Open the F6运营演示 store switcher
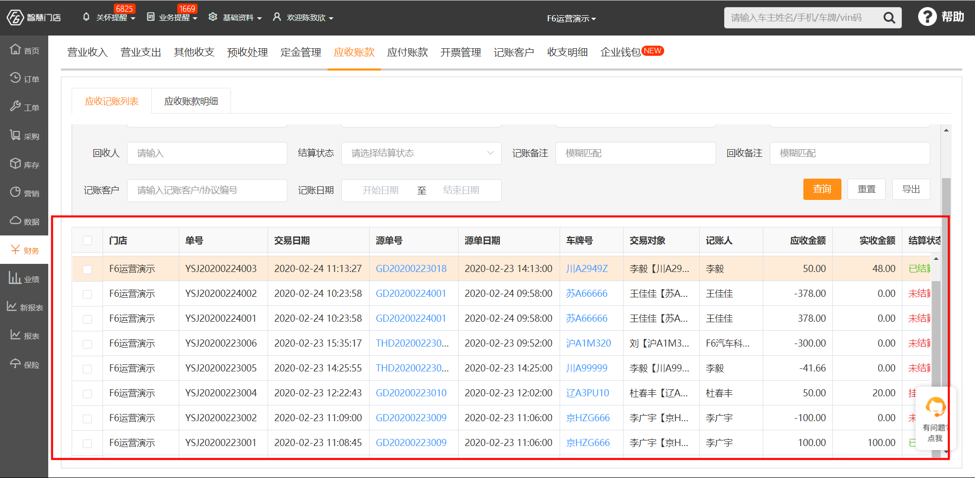 tap(571, 18)
